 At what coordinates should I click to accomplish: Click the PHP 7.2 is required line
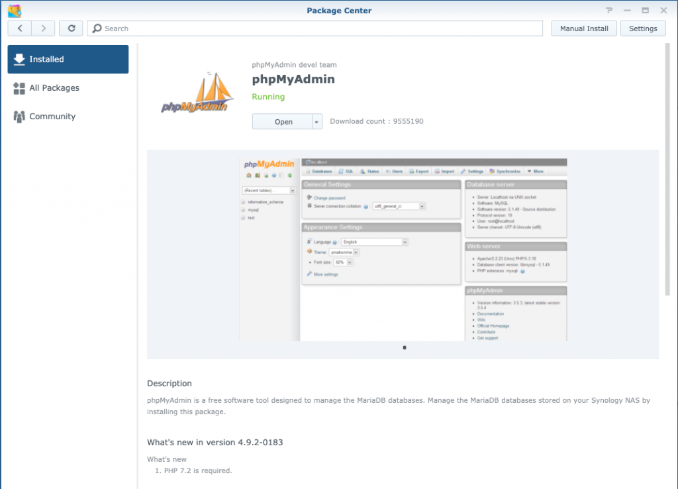(198, 471)
